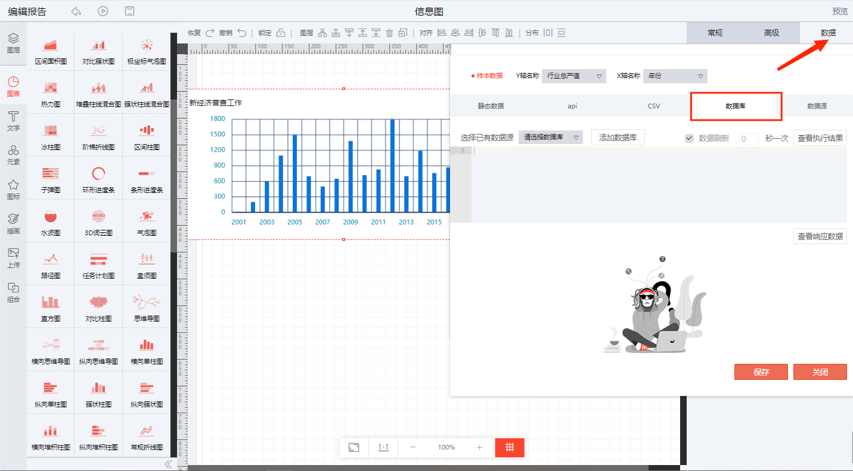Click the horizontal distribute icon after 分布
Image resolution: width=853 pixels, height=471 pixels.
click(x=548, y=33)
